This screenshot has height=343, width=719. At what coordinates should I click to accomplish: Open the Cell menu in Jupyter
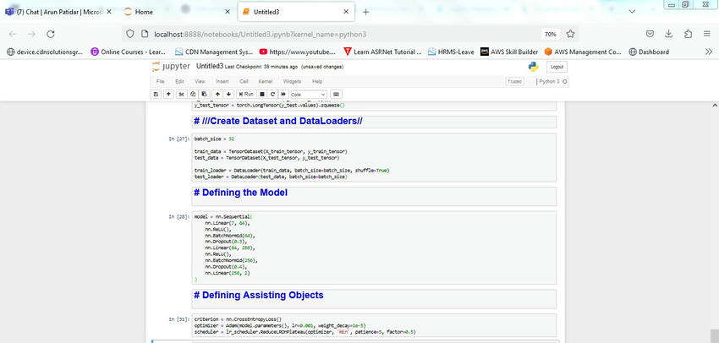click(244, 81)
